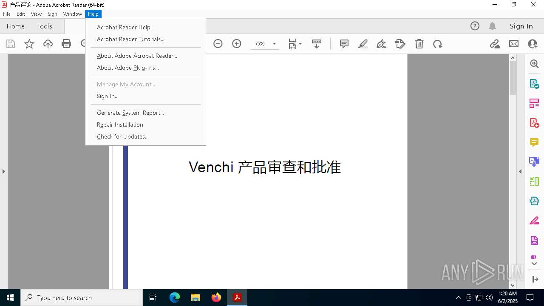The image size is (544, 306).
Task: Open Microsoft Edge from taskbar
Action: 175,297
